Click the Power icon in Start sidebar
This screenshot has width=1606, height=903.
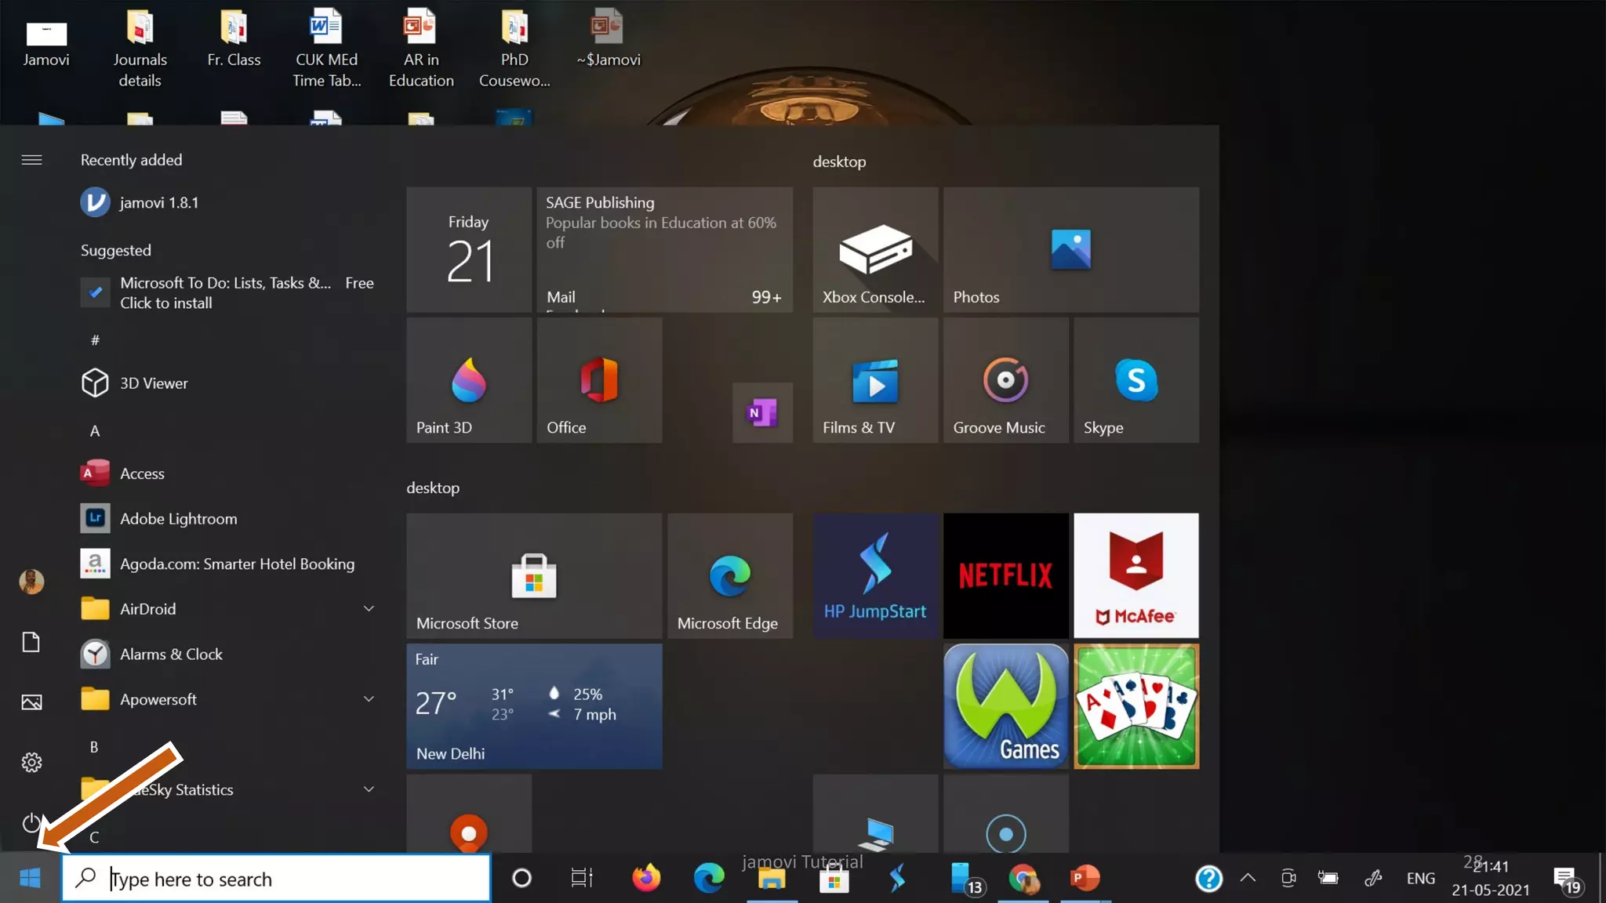point(31,822)
